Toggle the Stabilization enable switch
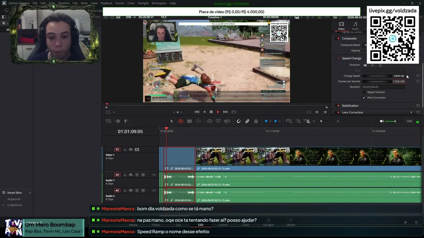 click(x=338, y=106)
